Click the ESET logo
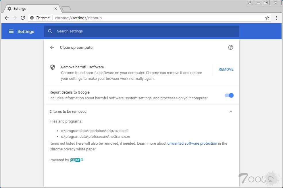The height and width of the screenshot is (188, 283). pos(75,160)
